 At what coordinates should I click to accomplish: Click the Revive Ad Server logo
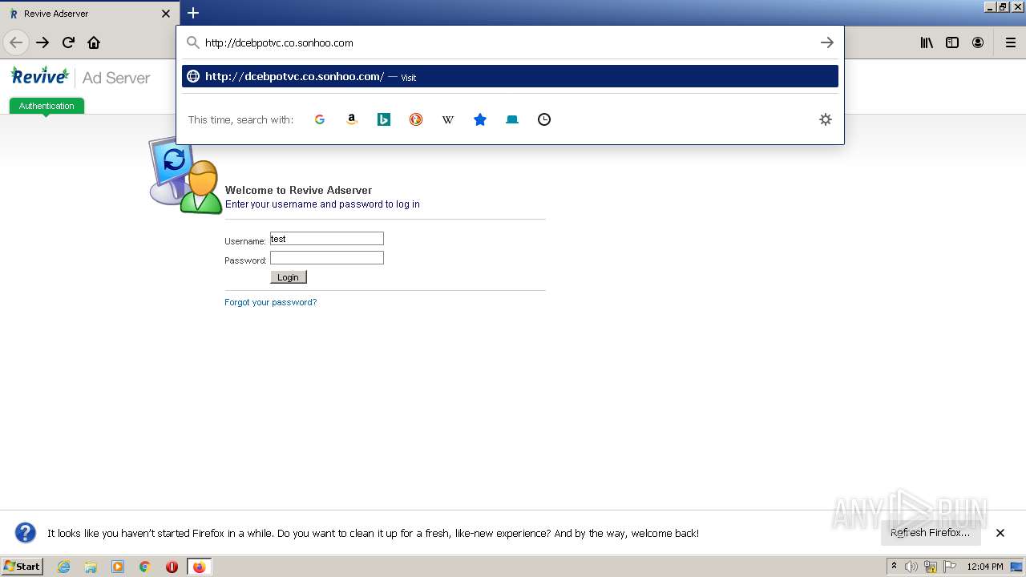[x=80, y=77]
